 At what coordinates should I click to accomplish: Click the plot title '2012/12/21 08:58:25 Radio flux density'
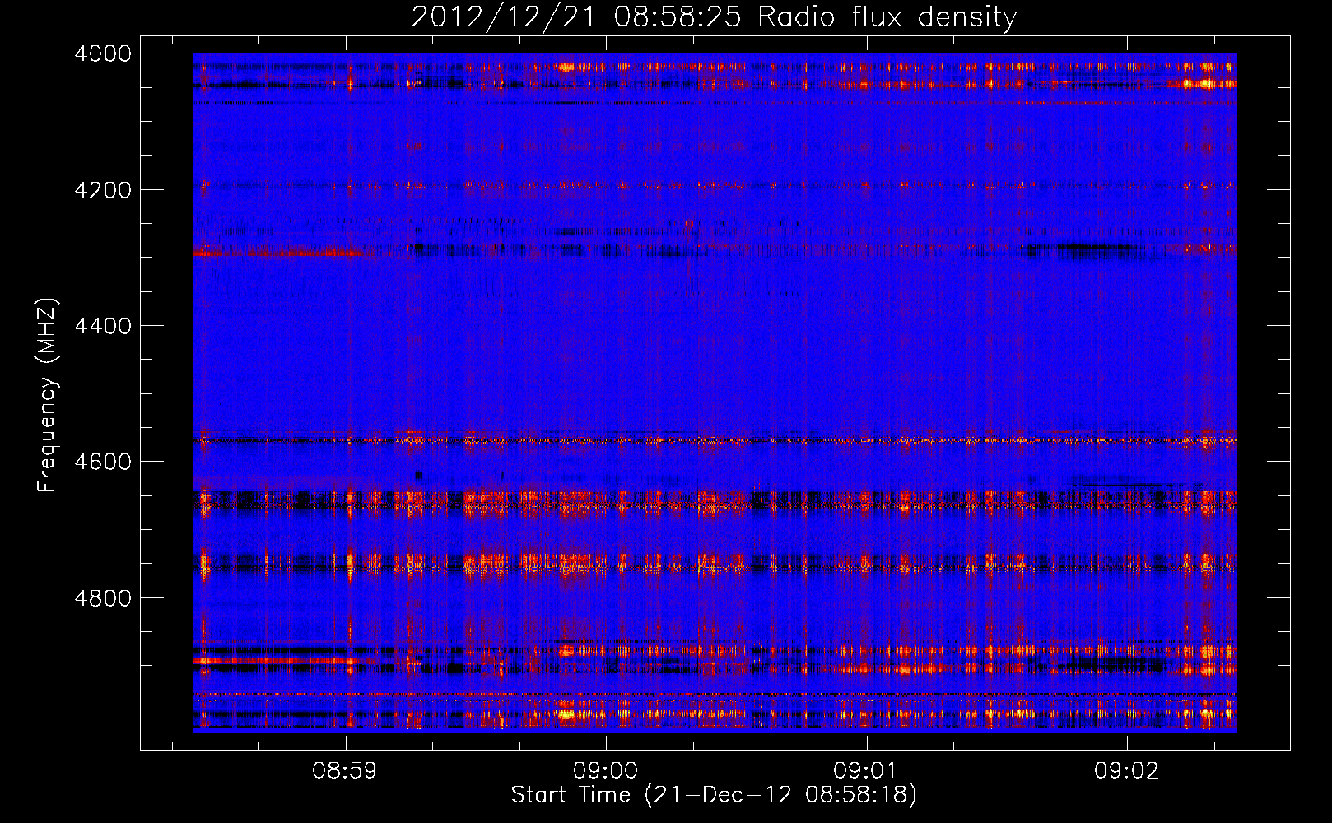(x=714, y=17)
